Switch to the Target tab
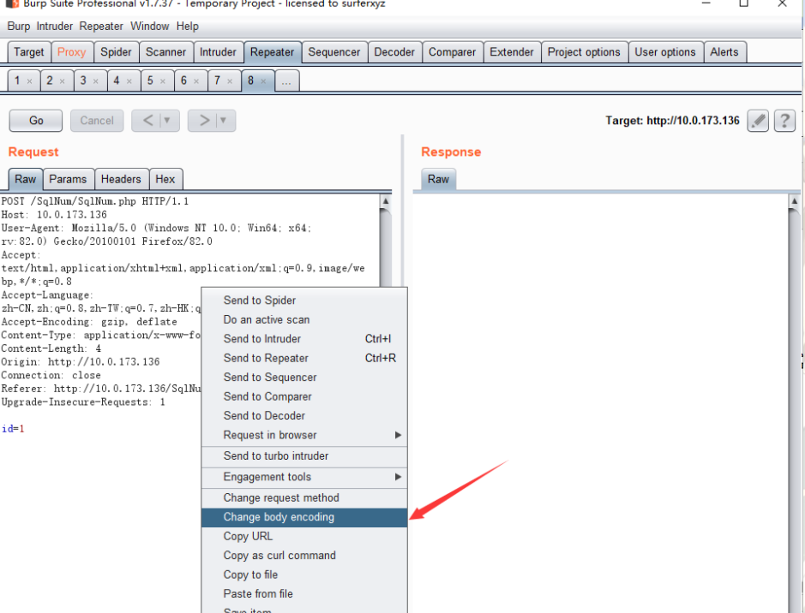This screenshot has width=805, height=613. [x=29, y=52]
